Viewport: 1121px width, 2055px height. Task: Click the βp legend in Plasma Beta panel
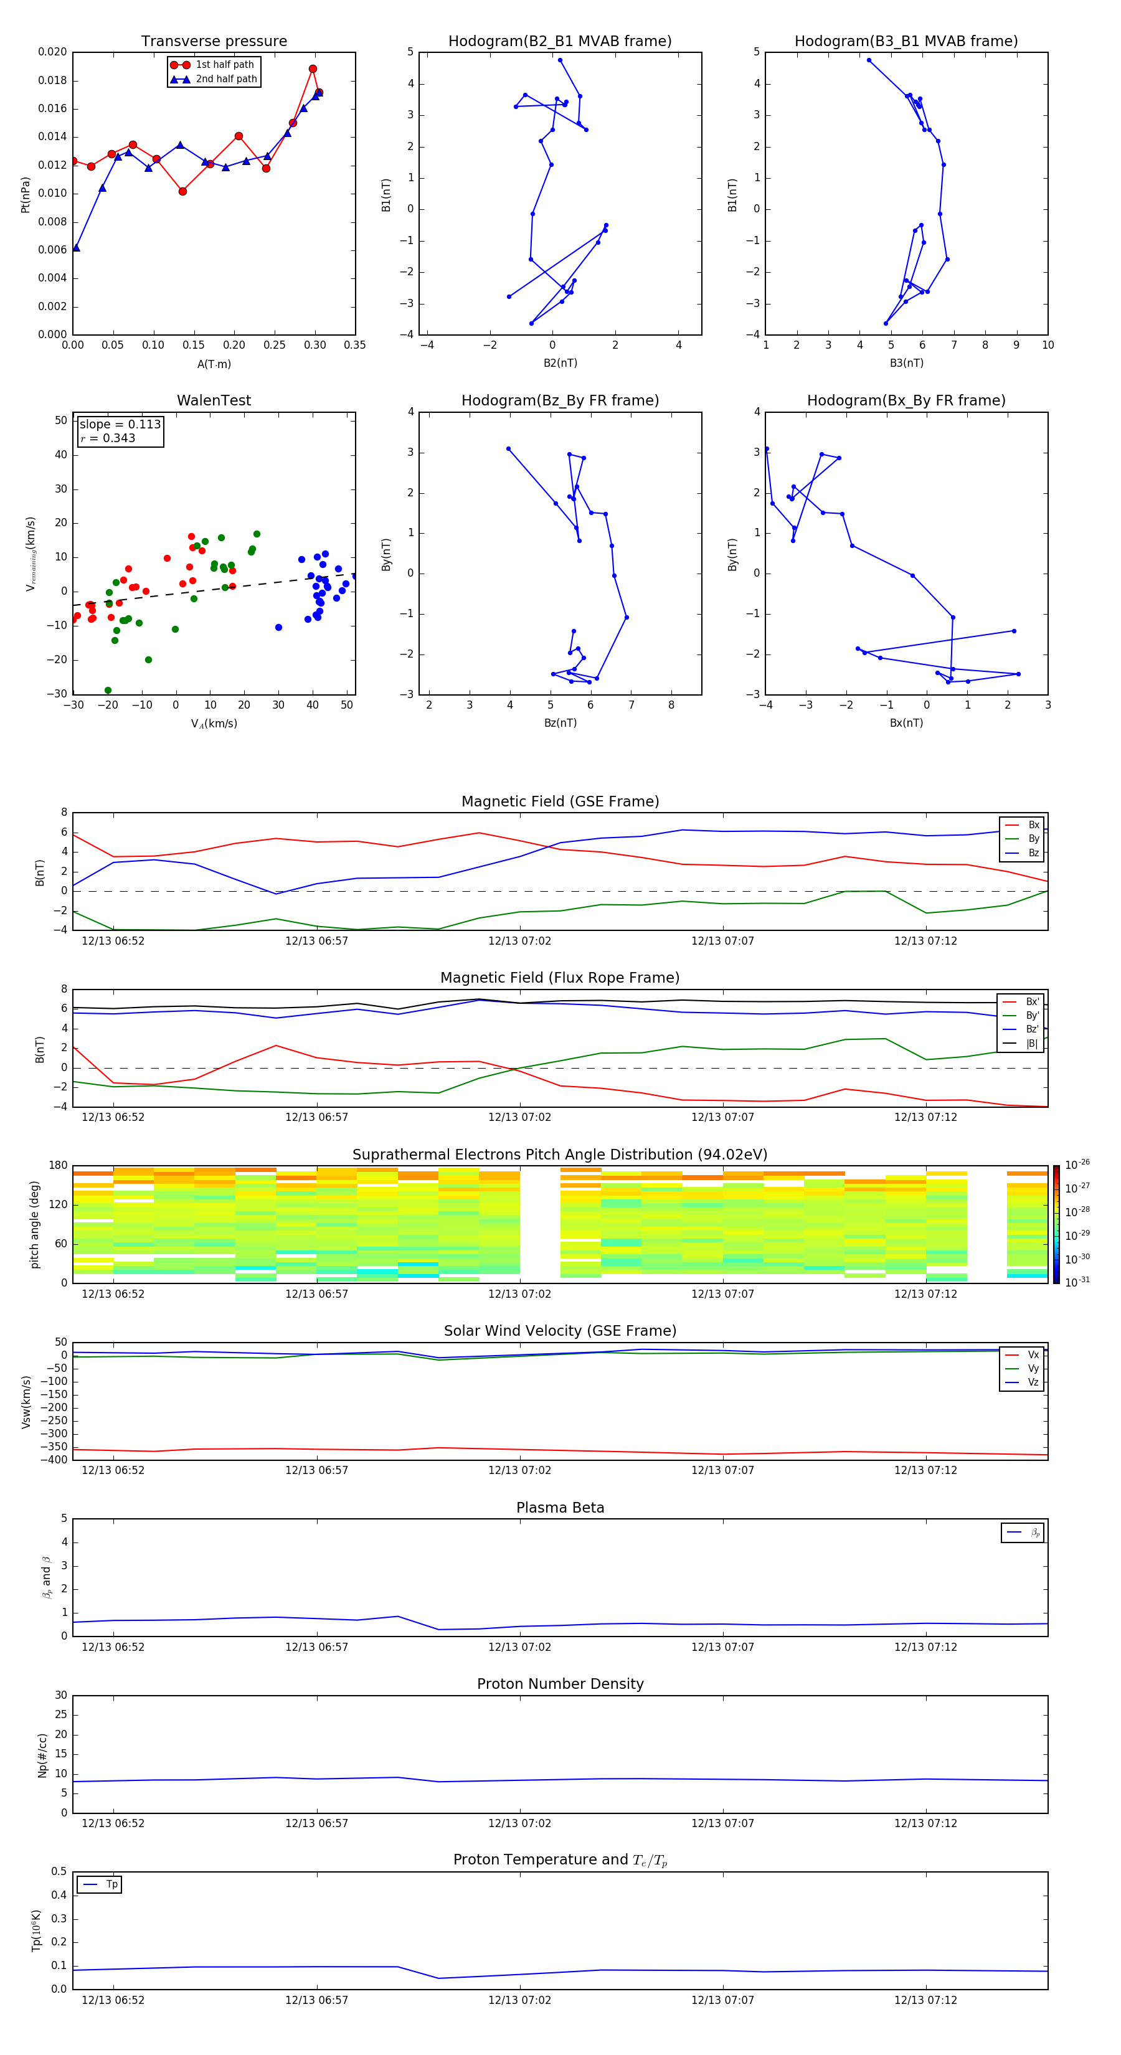point(1023,1533)
